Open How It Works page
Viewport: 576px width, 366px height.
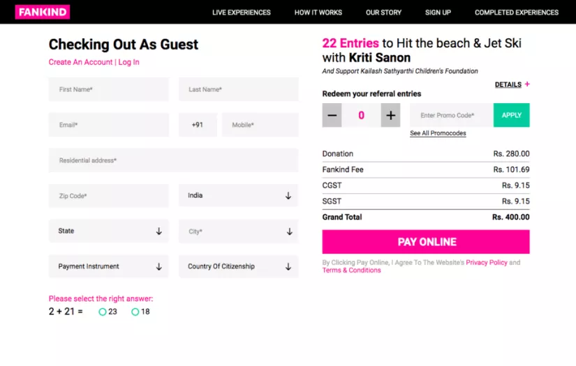[318, 13]
